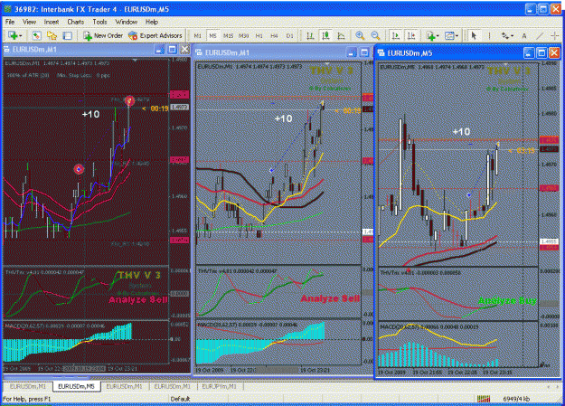Open the Indicators list icon
This screenshot has height=406, width=565.
click(x=430, y=35)
